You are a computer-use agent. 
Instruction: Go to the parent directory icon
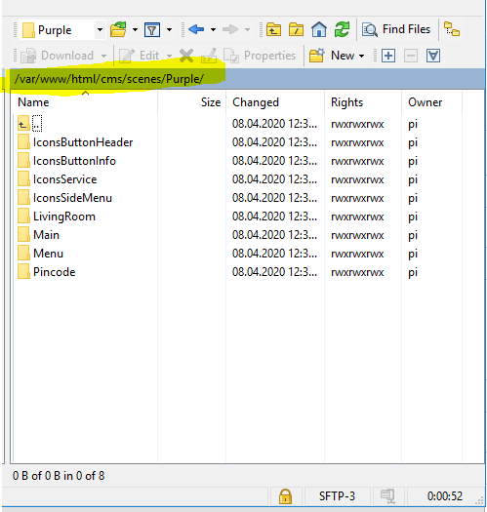273,29
